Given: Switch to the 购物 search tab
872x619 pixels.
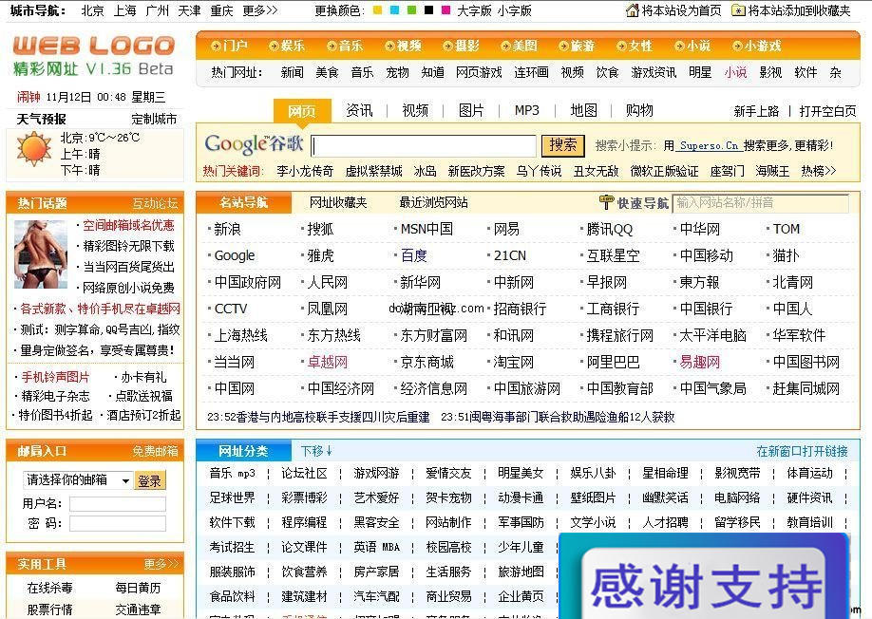Looking at the screenshot, I should click(639, 110).
